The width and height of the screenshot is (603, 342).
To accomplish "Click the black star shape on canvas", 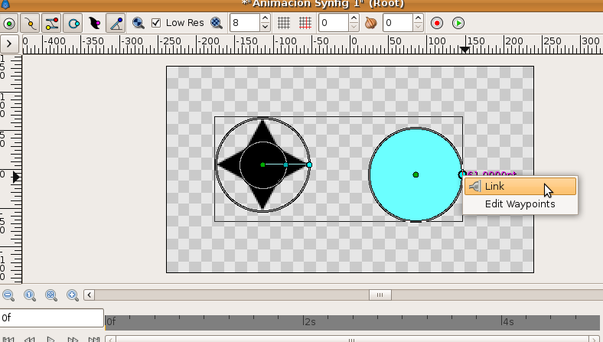I will click(x=262, y=164).
